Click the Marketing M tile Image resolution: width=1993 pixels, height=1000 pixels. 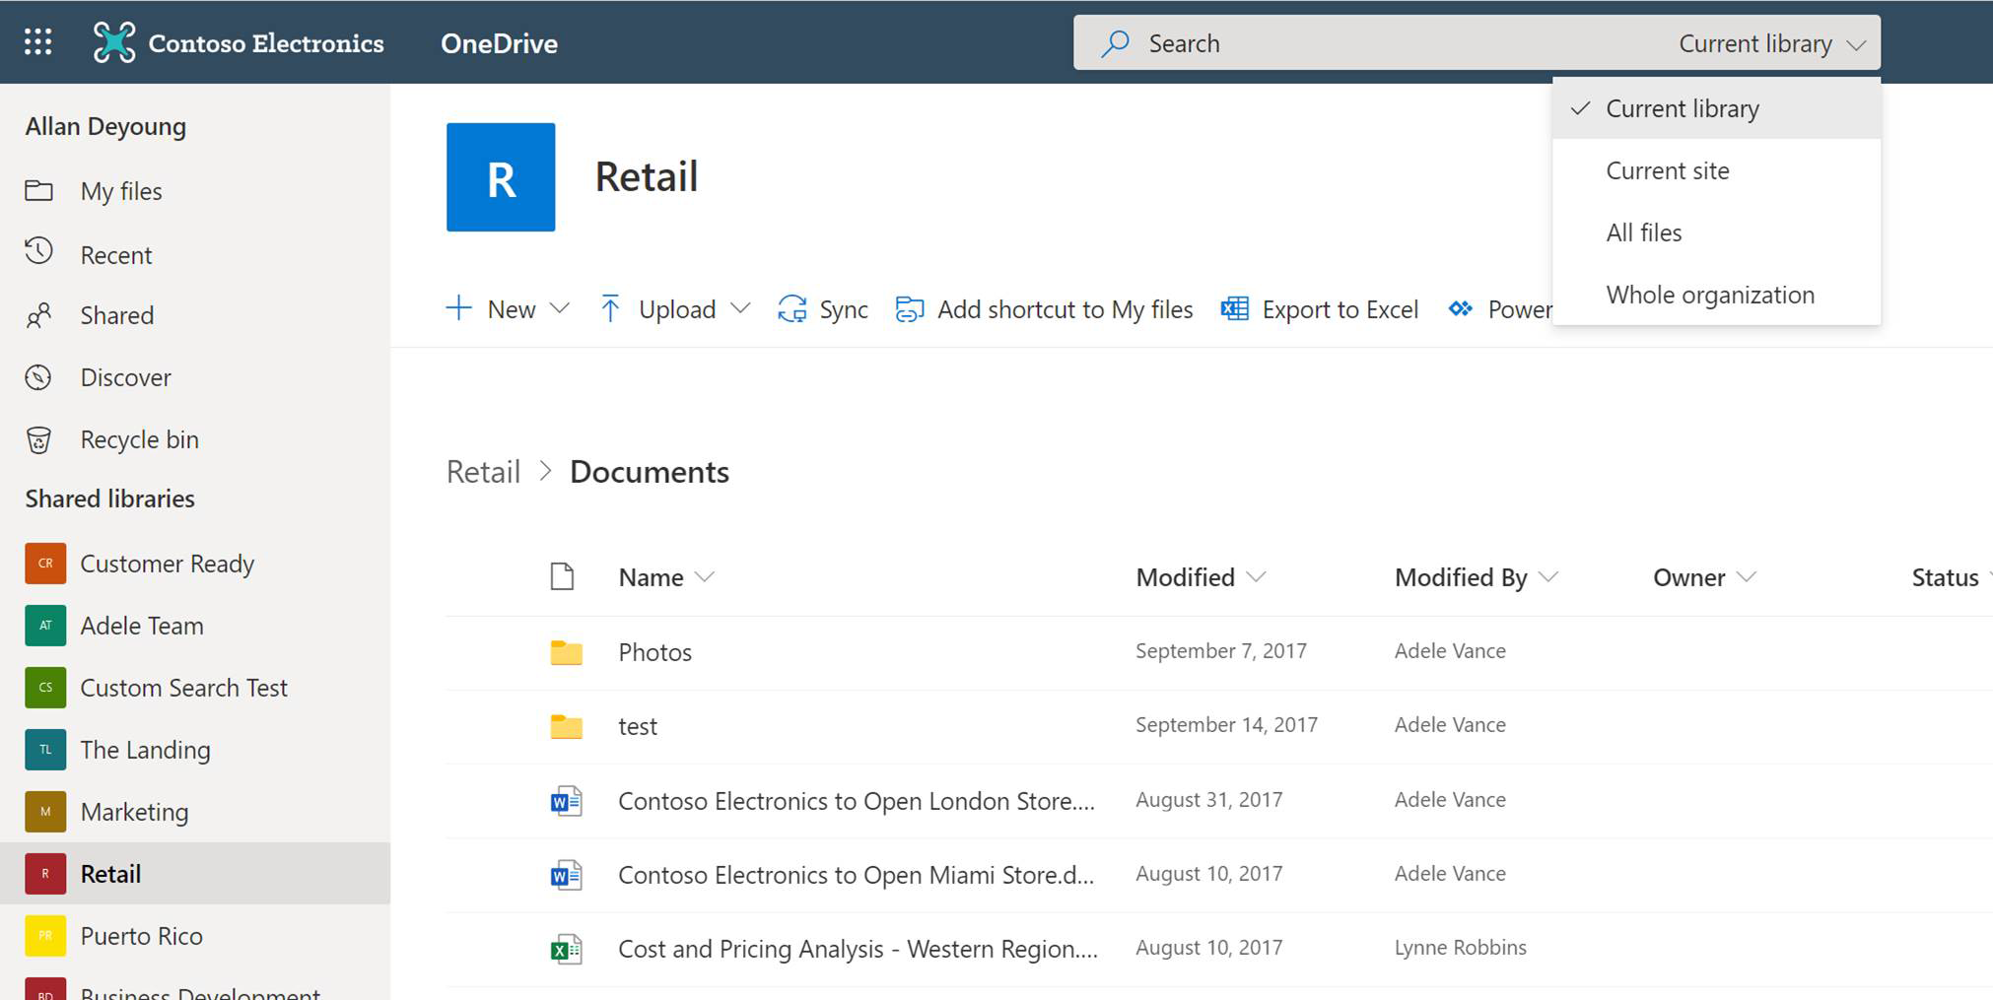tap(45, 812)
